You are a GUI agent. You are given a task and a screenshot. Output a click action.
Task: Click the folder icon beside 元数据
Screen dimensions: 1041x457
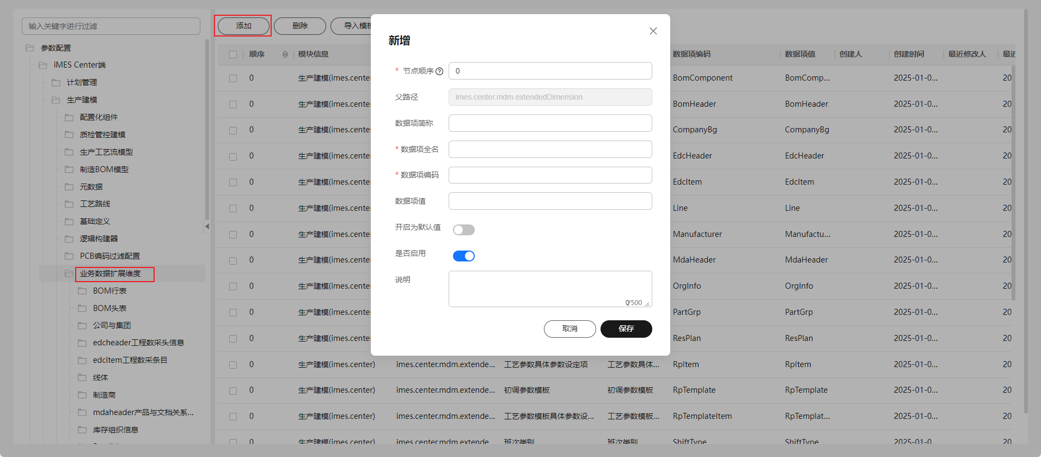click(69, 187)
